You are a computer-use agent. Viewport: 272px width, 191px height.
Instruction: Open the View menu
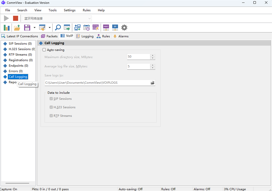coord(38,10)
